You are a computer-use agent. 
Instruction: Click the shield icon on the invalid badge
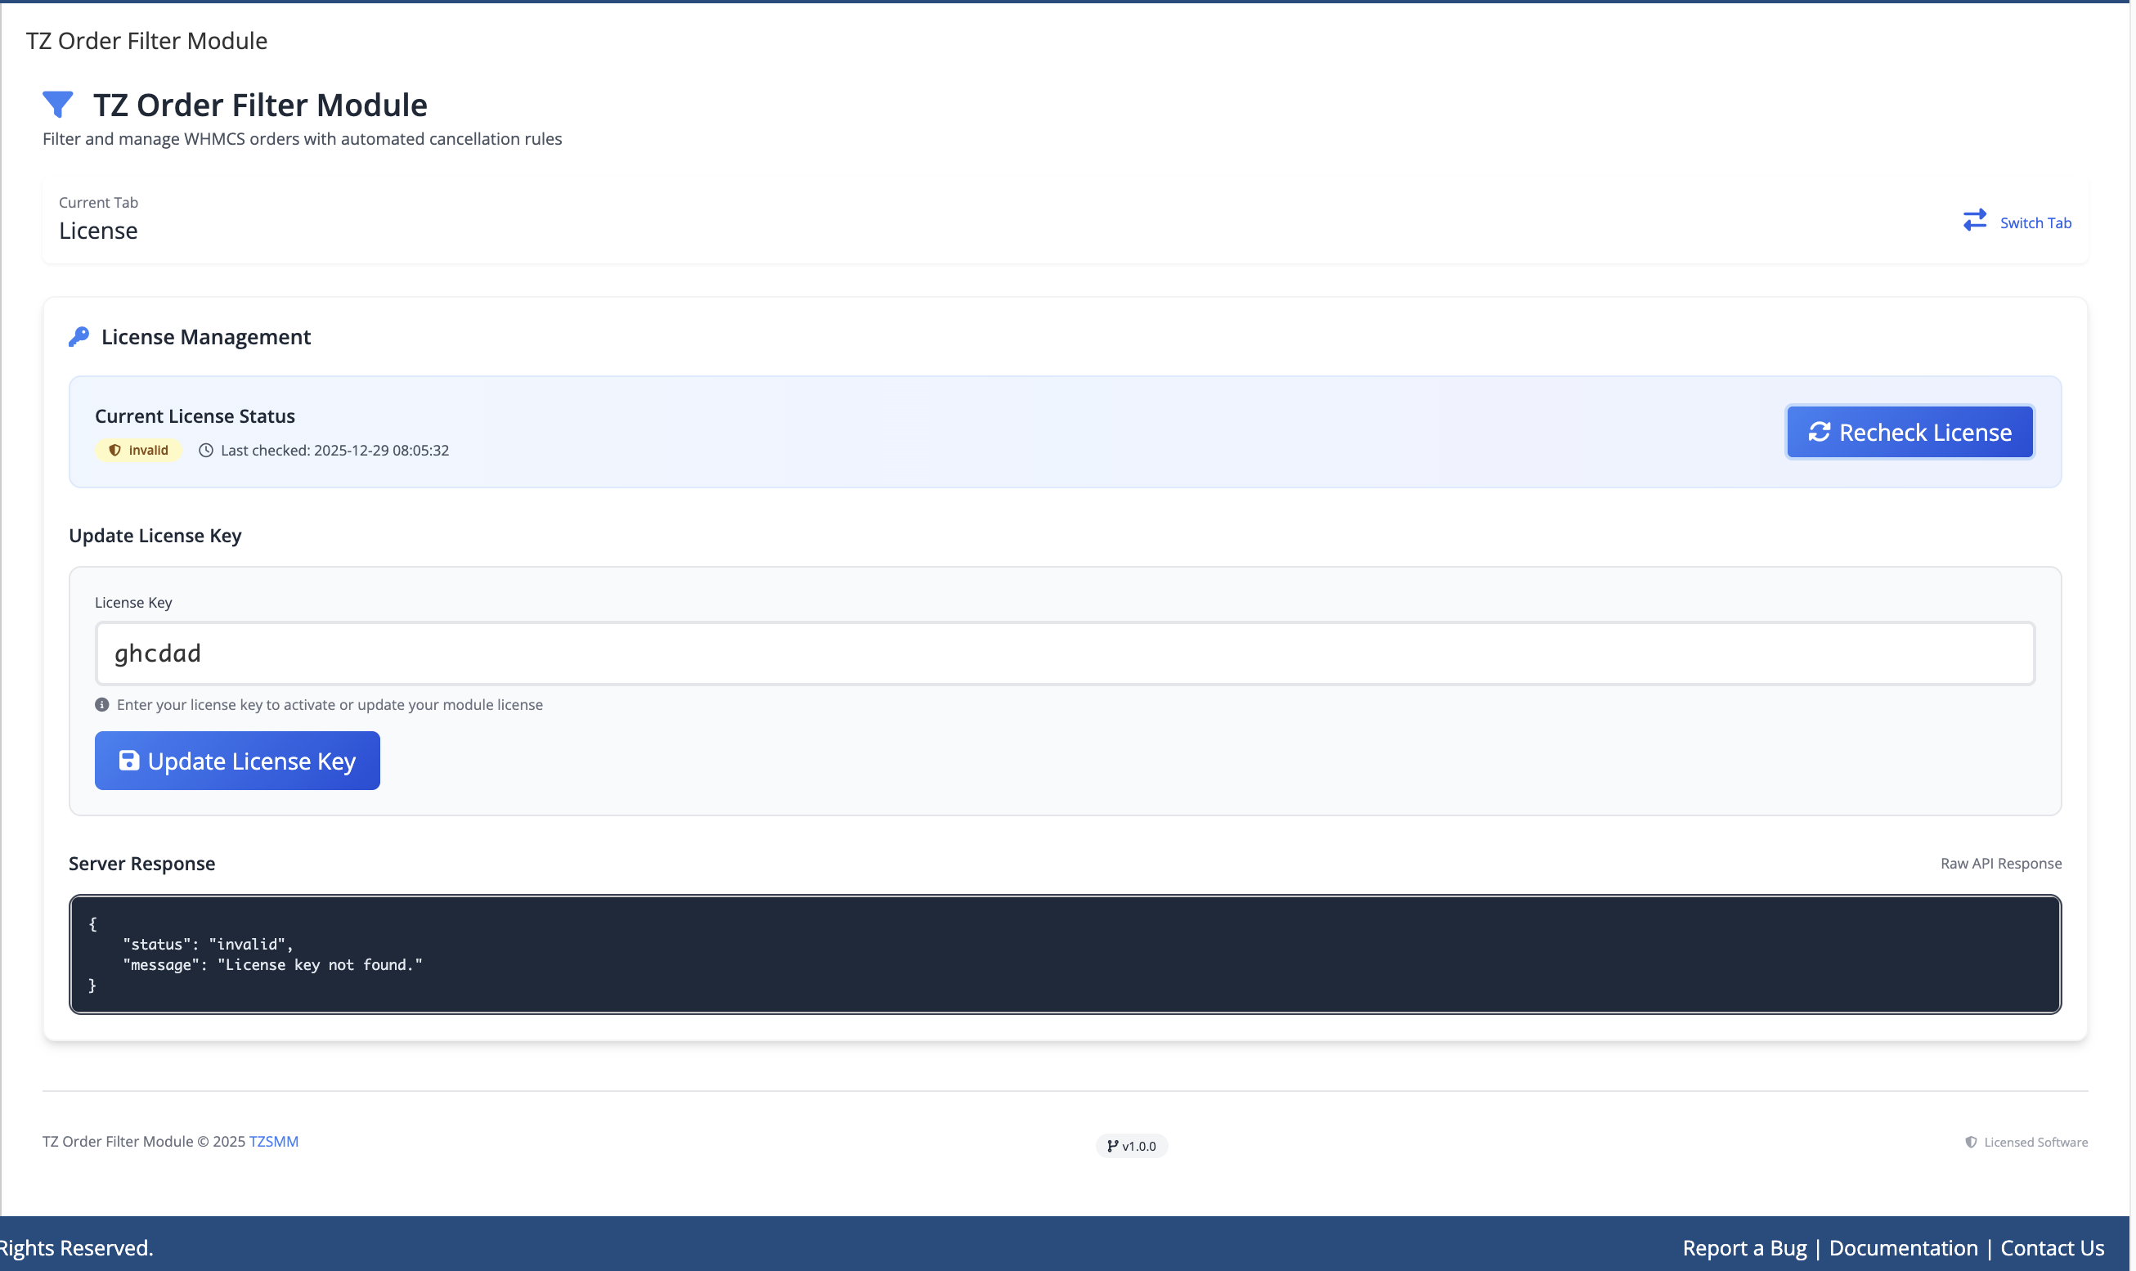114,450
